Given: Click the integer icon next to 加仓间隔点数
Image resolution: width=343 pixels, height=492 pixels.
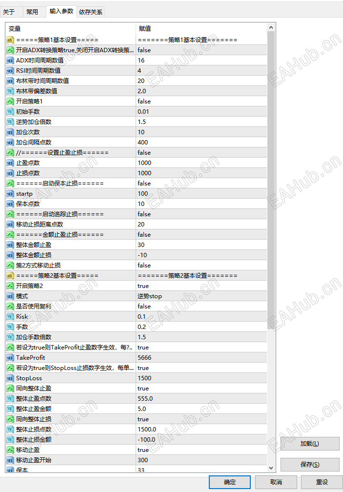Looking at the screenshot, I should tap(10, 143).
